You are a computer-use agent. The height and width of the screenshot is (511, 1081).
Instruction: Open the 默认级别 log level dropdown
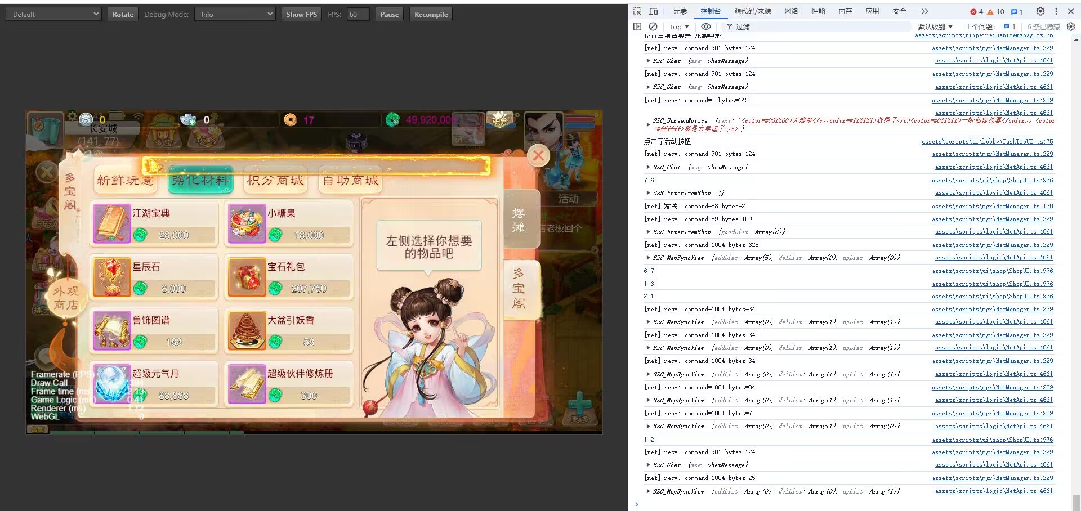click(935, 26)
